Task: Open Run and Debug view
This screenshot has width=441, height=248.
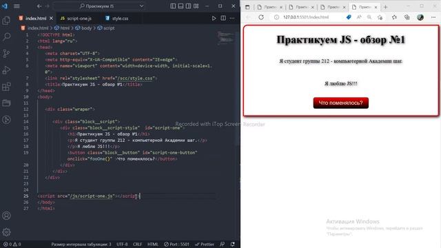Action: pos(6,70)
